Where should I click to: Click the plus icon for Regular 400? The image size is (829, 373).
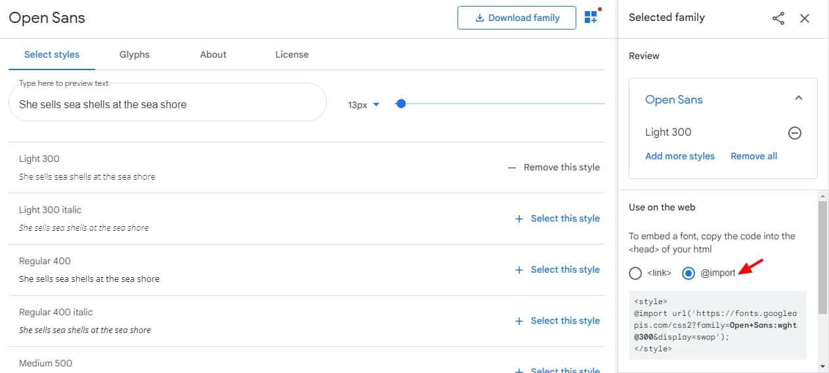(x=519, y=270)
